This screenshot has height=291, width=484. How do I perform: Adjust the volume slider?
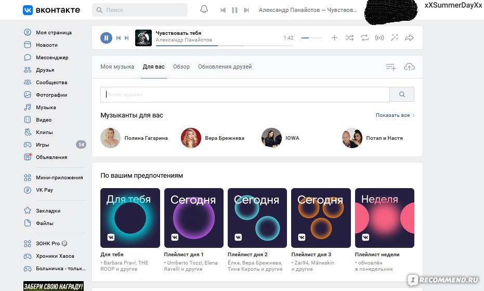312,38
